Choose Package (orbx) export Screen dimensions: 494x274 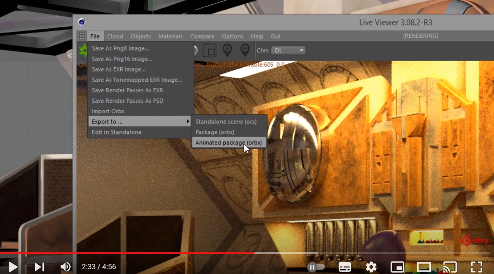point(229,132)
